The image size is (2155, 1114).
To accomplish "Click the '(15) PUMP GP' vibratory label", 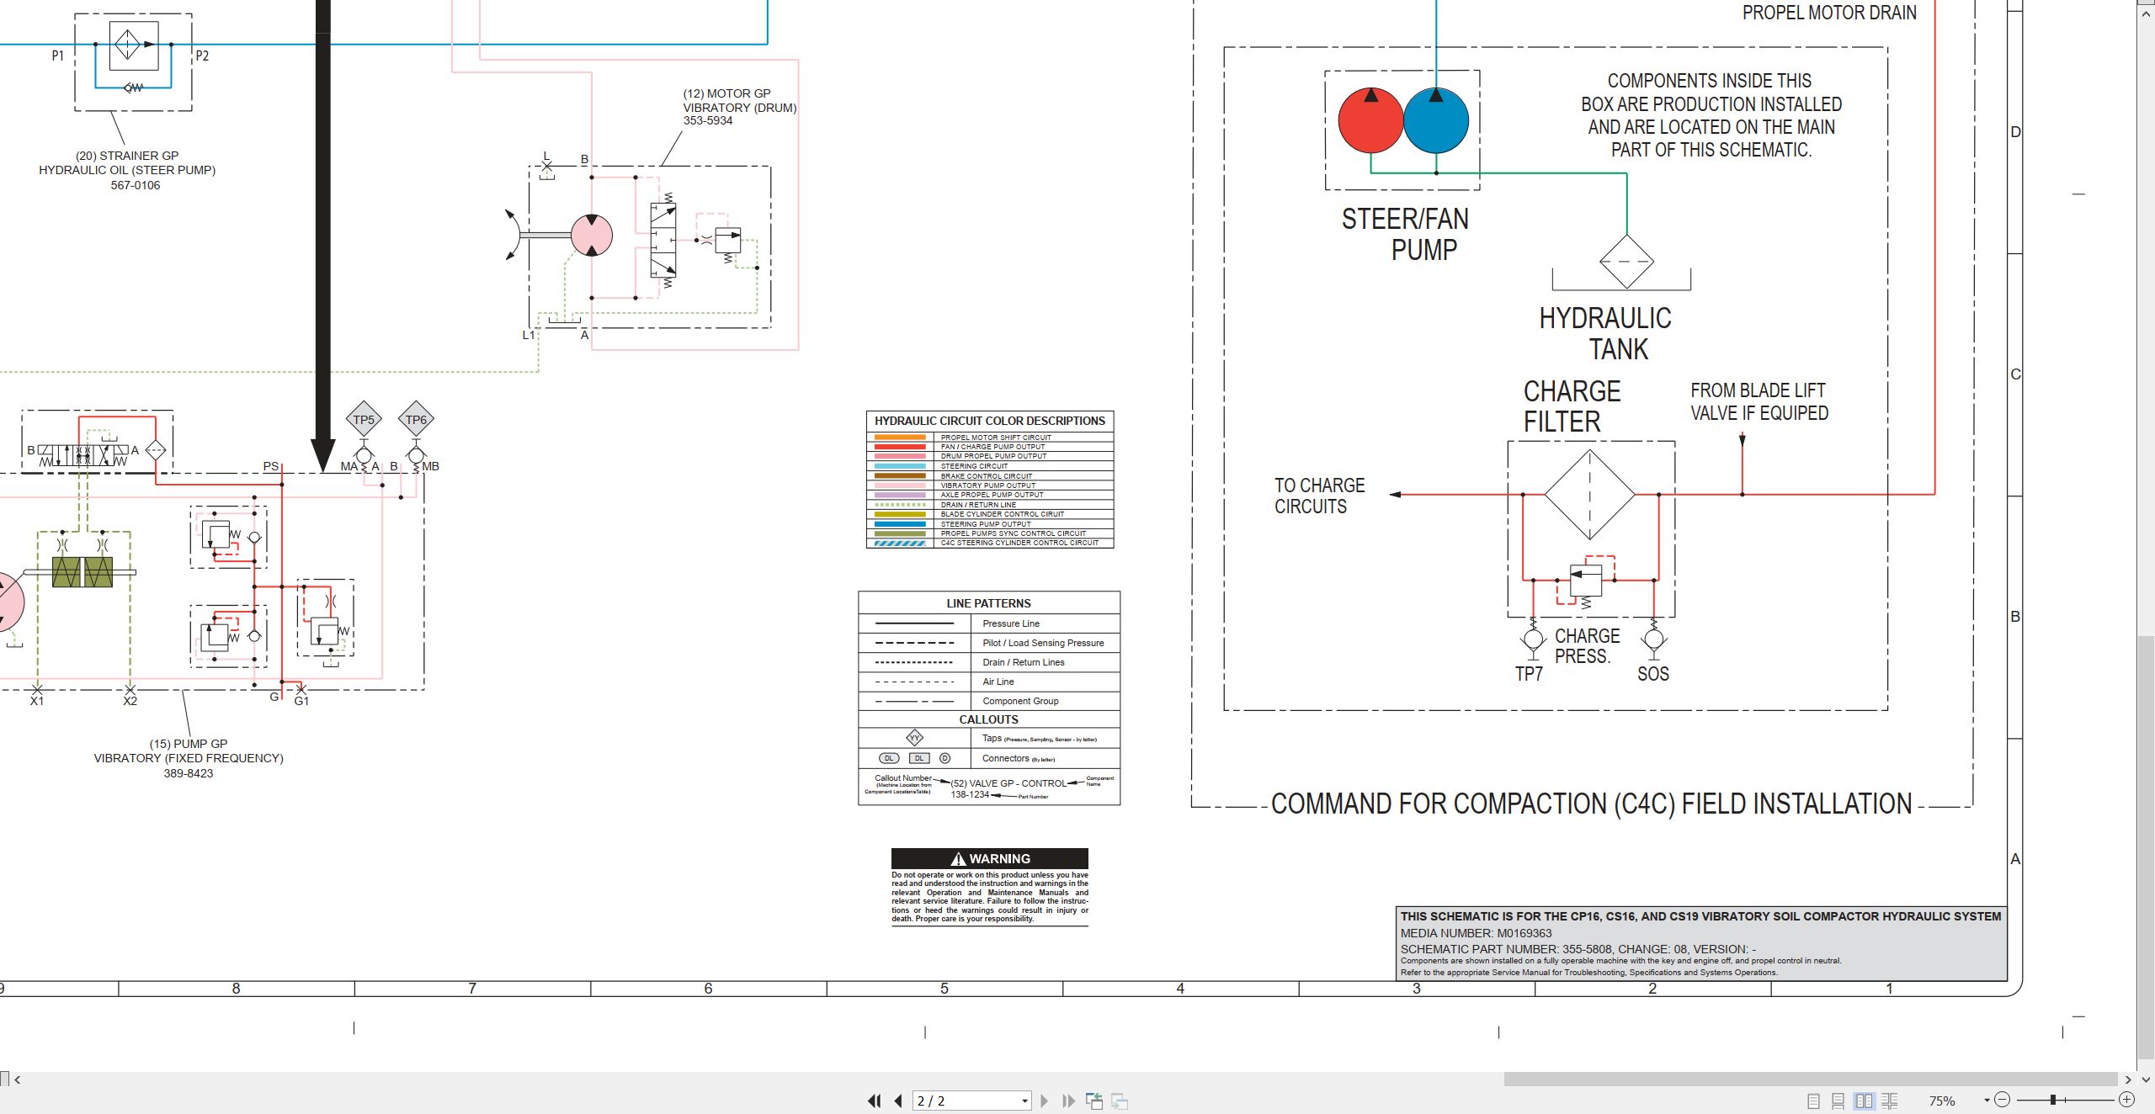I will 189,744.
